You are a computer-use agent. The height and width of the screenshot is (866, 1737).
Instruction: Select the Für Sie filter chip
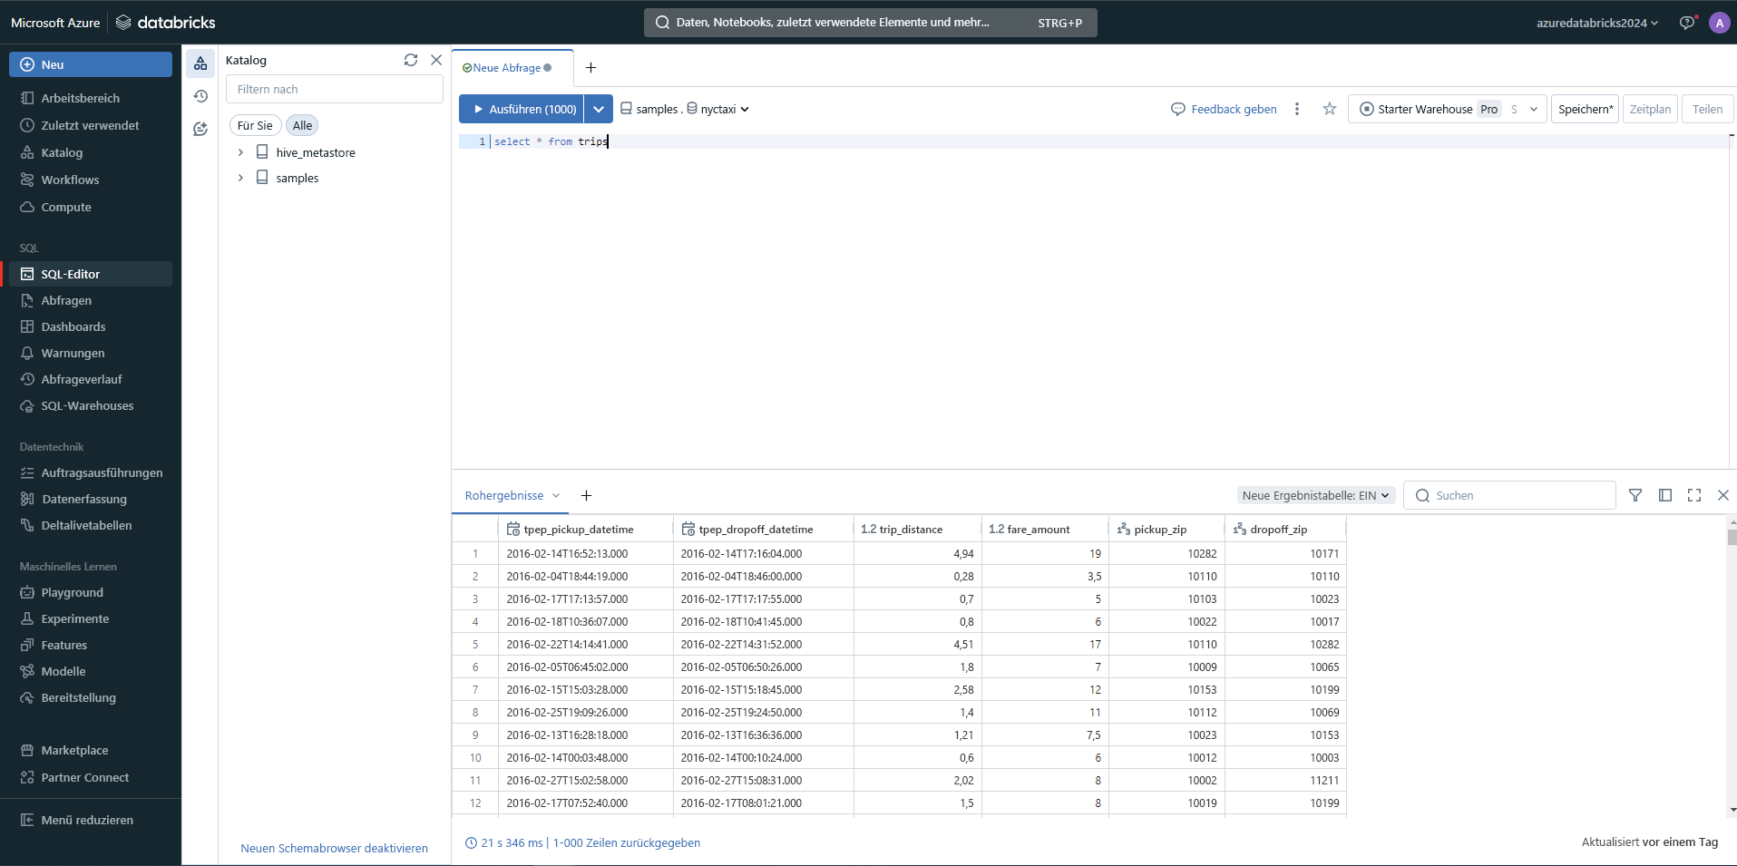point(255,125)
